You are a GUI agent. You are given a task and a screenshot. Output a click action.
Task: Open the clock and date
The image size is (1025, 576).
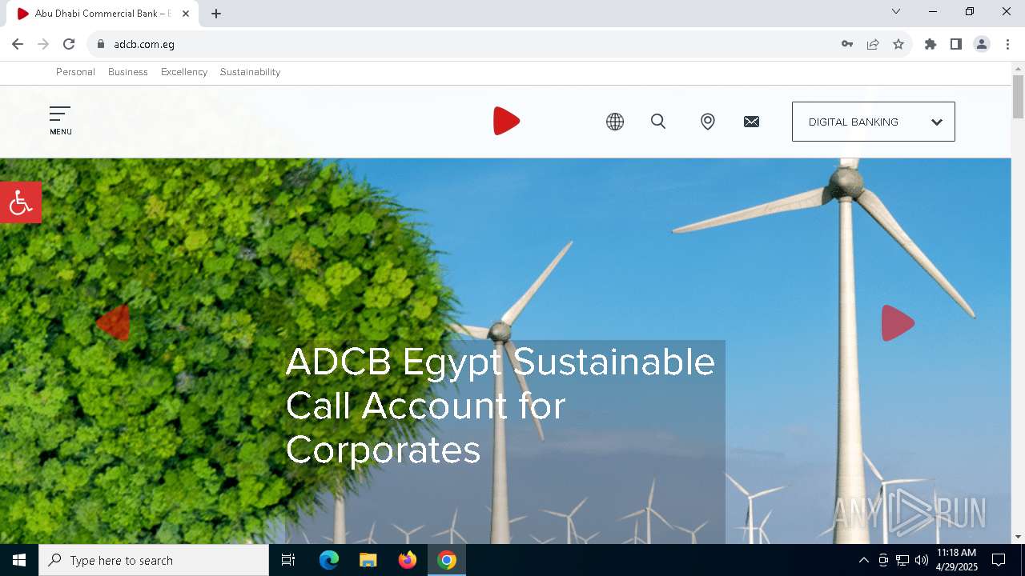pos(956,560)
